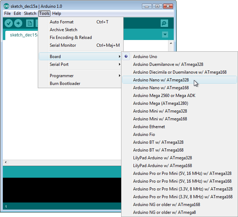The image size is (238, 217).
Task: Select Fix Encoding & Reload
Action: 80,38
